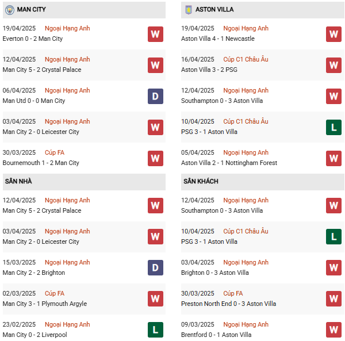Open the Southampton 0 - 3 Aston Villa result under SÂN KHÁCH
This screenshot has width=345, height=341.
coord(221,210)
